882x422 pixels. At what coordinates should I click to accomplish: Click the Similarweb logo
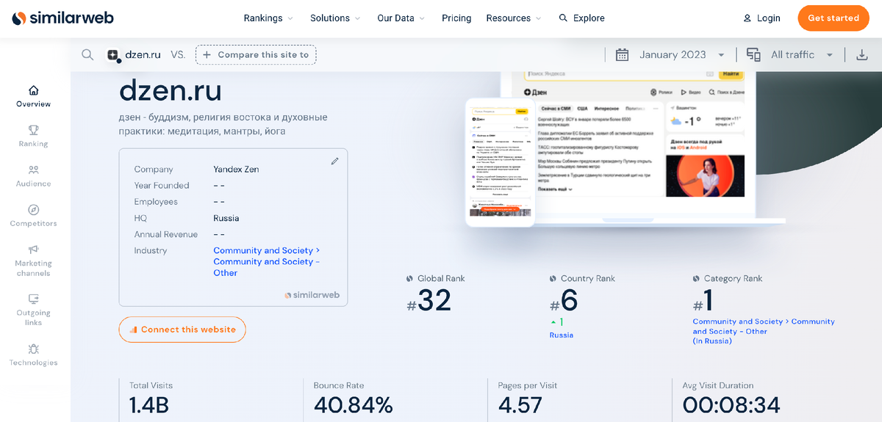[62, 18]
